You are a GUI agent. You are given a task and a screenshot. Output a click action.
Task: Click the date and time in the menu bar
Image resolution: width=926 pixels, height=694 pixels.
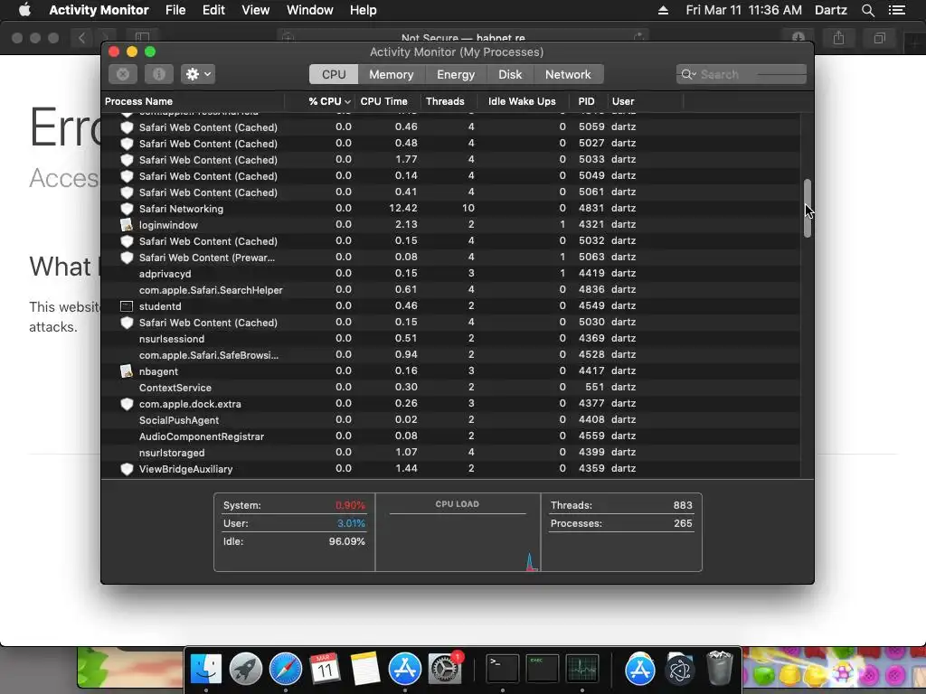[743, 10]
